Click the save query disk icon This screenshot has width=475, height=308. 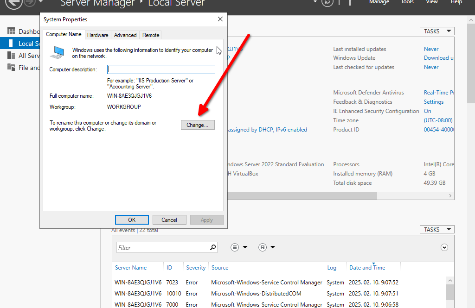point(263,247)
